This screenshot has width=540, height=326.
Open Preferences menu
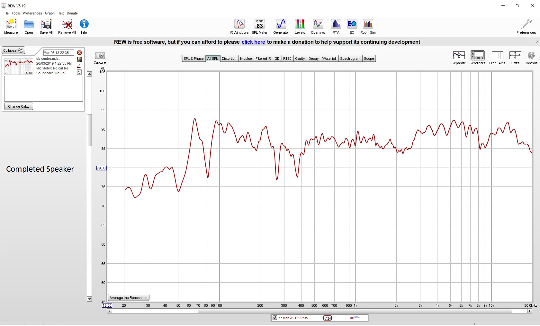[32, 13]
